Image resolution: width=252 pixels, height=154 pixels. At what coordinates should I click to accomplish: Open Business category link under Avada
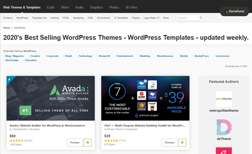(35, 129)
